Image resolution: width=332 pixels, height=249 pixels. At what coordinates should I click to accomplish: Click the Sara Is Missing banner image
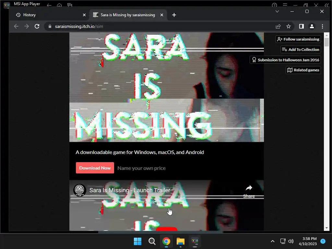(166, 87)
